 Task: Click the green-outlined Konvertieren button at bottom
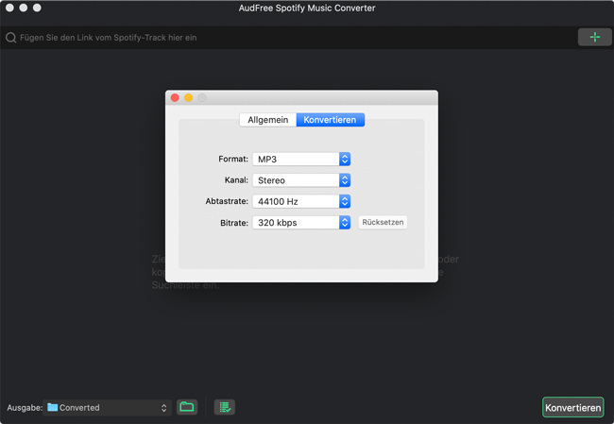coord(572,408)
